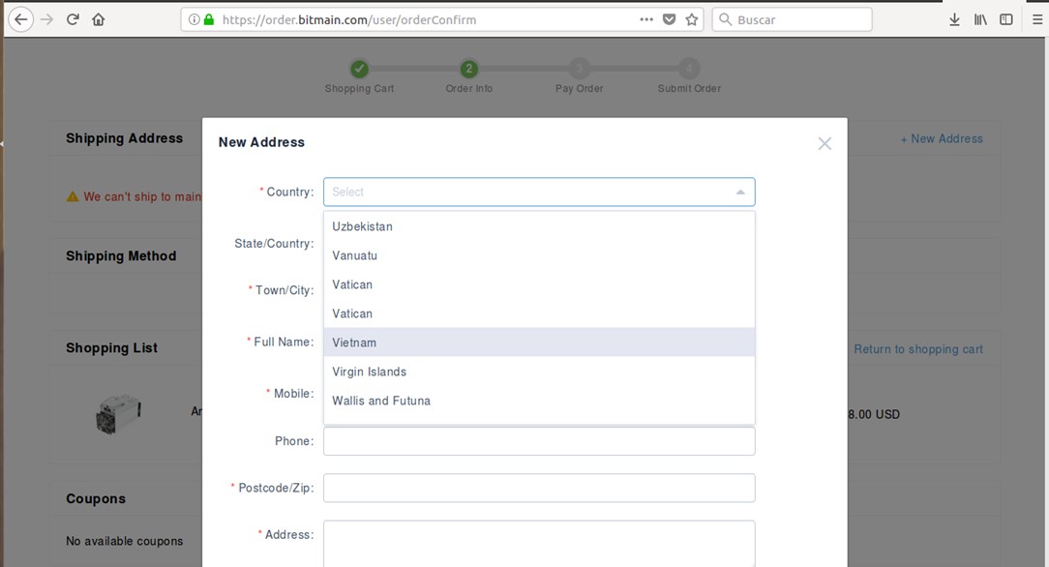The width and height of the screenshot is (1049, 567).
Task: Toggle the browser sidebar icon
Action: pos(1006,19)
